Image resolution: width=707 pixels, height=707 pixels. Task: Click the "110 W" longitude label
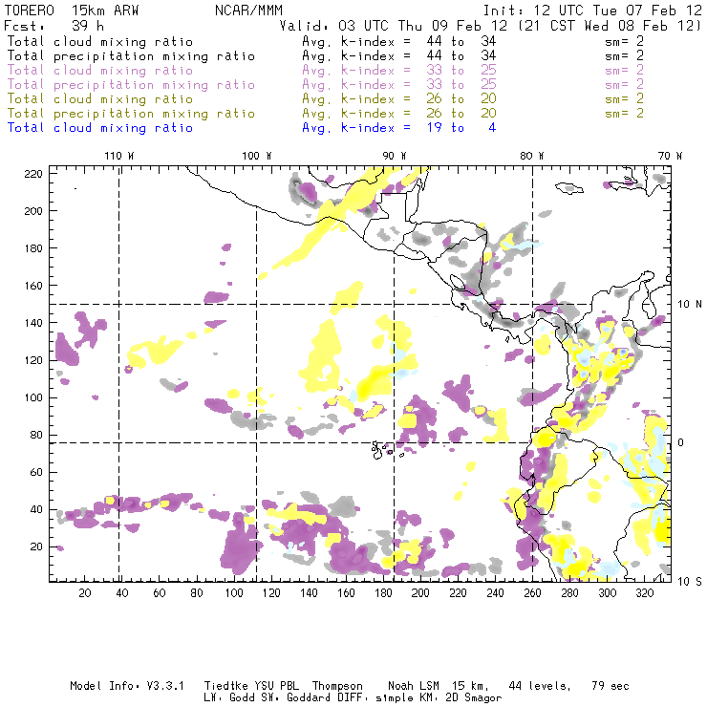click(119, 156)
